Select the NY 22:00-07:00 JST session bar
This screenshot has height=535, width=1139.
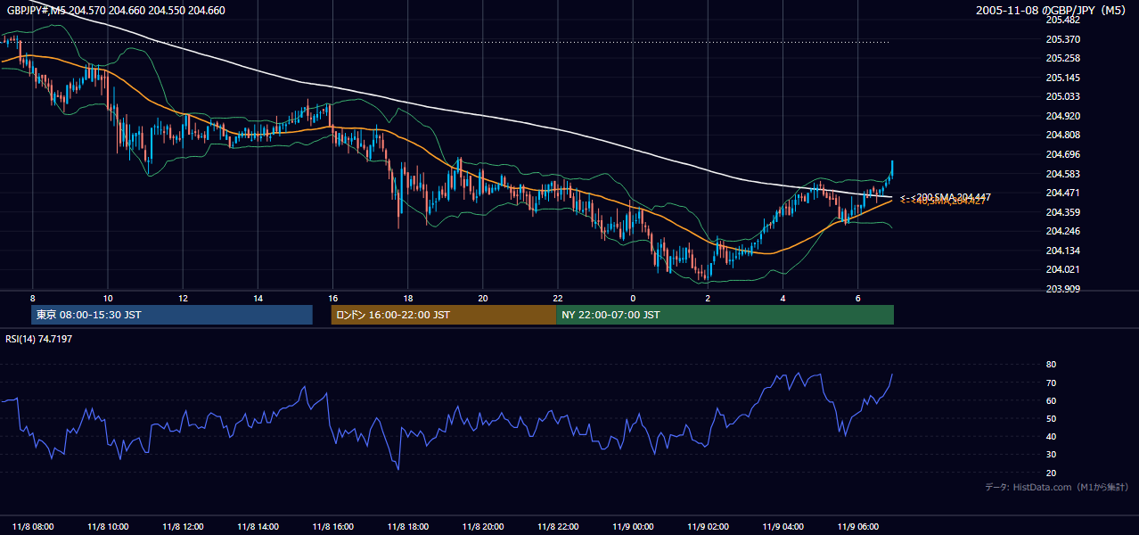(x=725, y=315)
